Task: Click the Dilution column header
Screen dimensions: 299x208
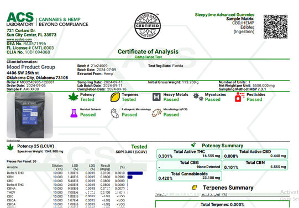Action: [57, 167]
